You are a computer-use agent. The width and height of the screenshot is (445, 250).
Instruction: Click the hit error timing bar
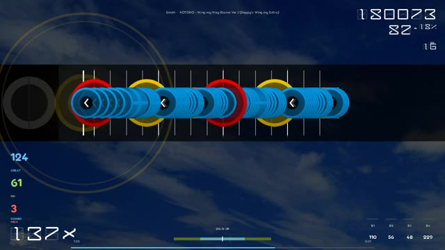(222, 239)
